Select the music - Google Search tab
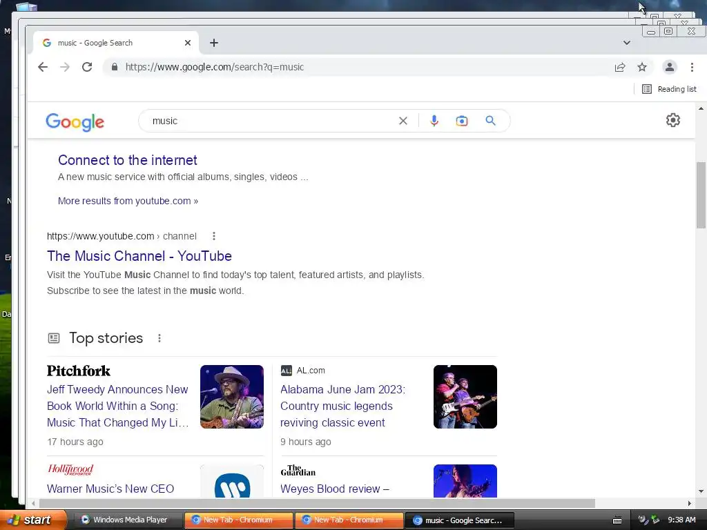 [116, 43]
